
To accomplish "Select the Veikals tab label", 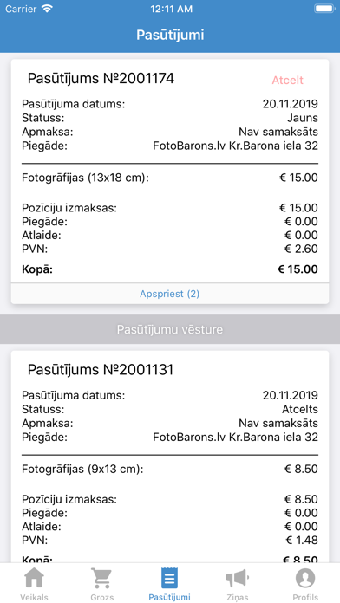I will [35, 597].
